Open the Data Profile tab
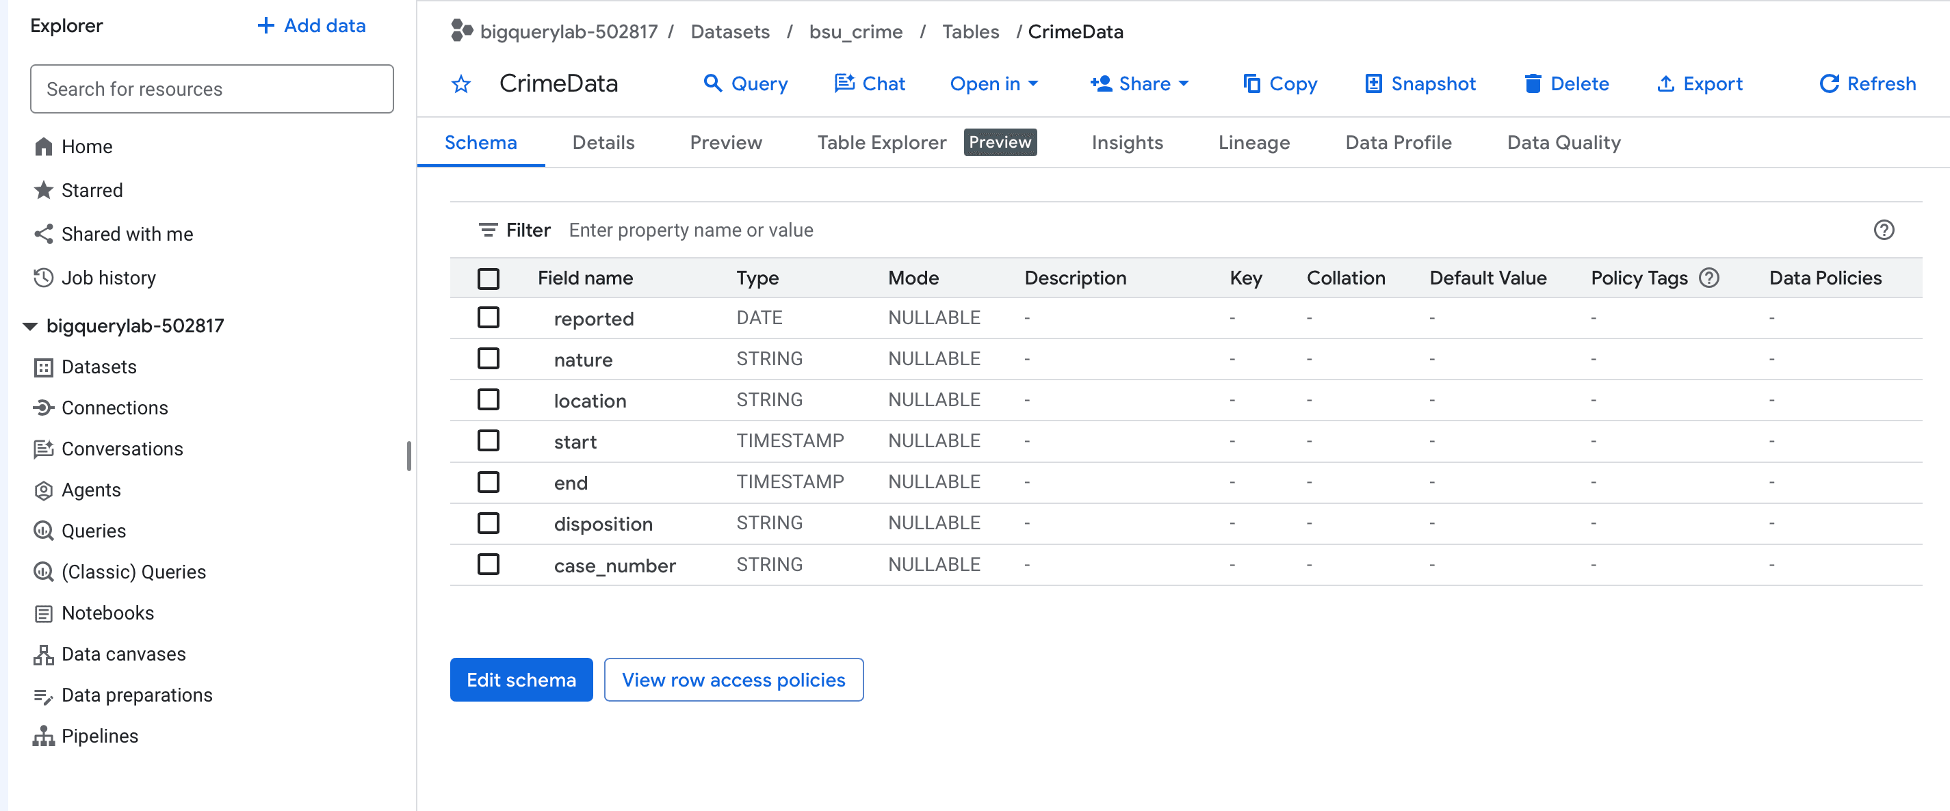The image size is (1950, 811). [x=1398, y=143]
